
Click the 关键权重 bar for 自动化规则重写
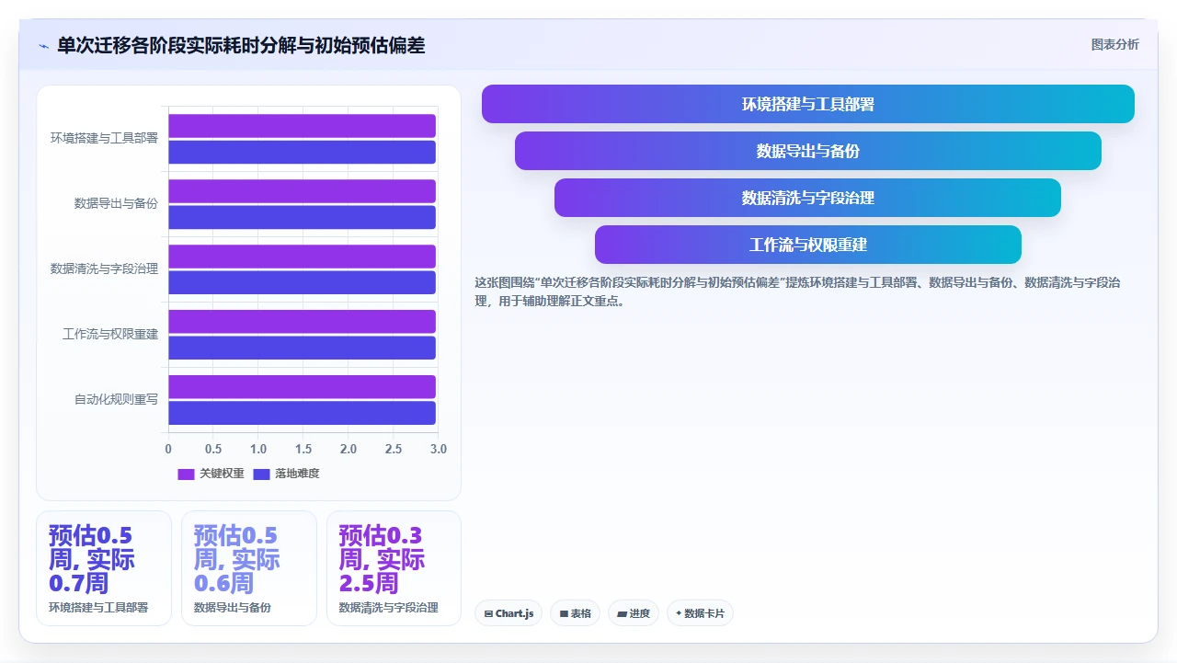[x=302, y=387]
